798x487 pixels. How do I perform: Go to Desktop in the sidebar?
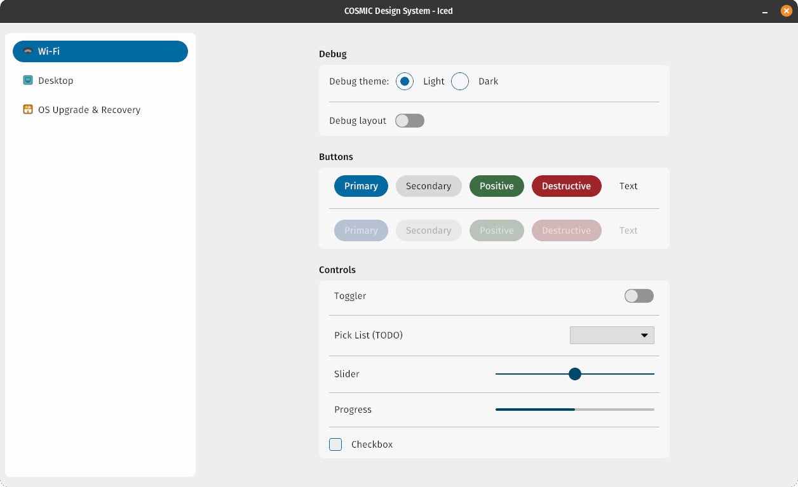(100, 81)
